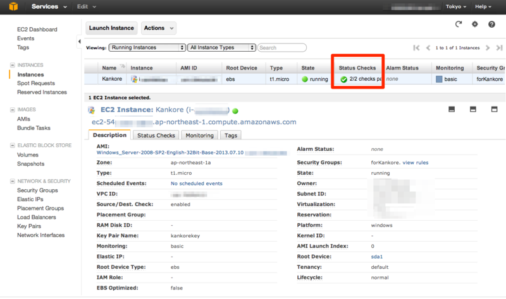This screenshot has height=299, width=506.
Task: Collapse the NETWORK & SECURITY section
Action: (x=13, y=181)
